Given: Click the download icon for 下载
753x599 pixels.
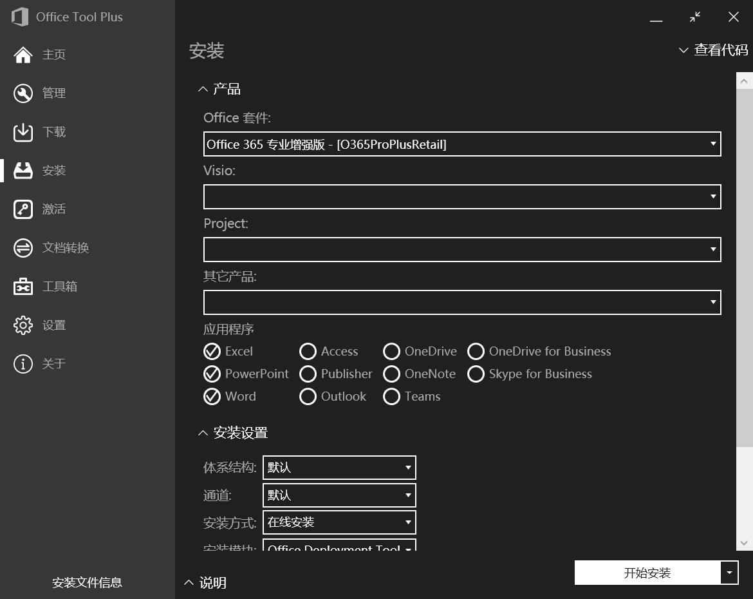Looking at the screenshot, I should tap(23, 132).
